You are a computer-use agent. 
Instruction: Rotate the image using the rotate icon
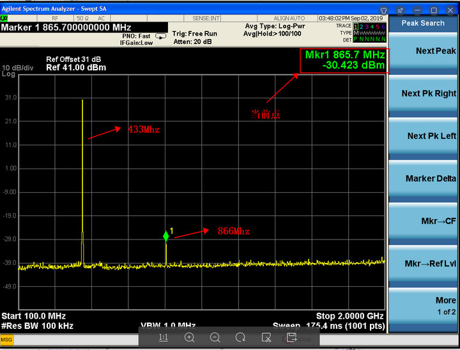pos(240,337)
